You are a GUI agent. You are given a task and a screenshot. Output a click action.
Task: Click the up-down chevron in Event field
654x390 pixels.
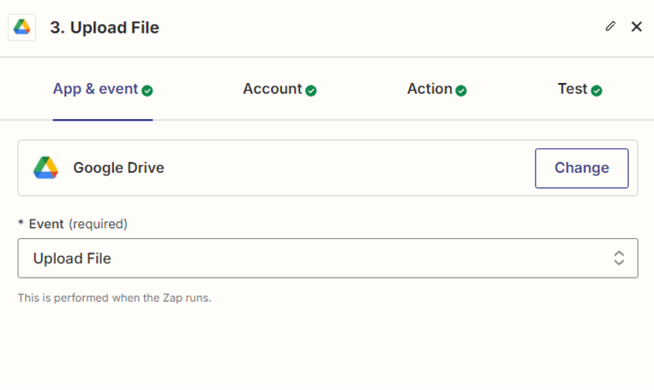pos(619,258)
